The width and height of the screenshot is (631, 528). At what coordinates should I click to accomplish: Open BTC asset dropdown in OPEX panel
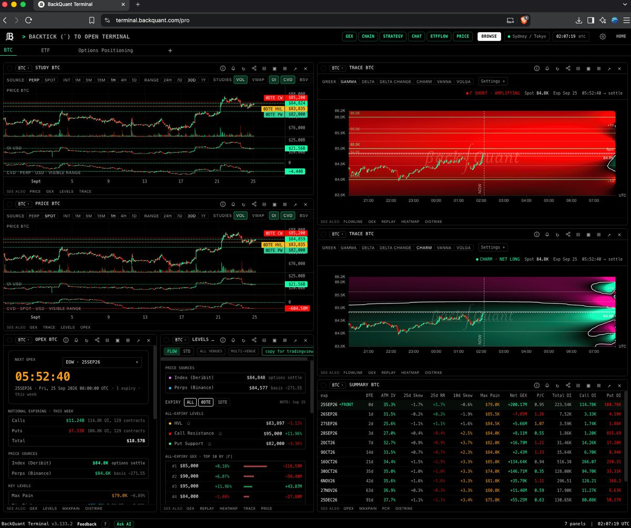tap(23, 340)
